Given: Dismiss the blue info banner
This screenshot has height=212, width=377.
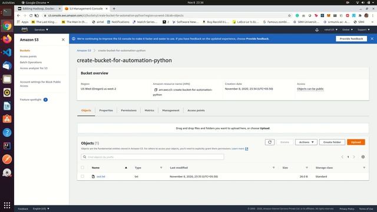Looking at the screenshot, I should tap(372, 39).
